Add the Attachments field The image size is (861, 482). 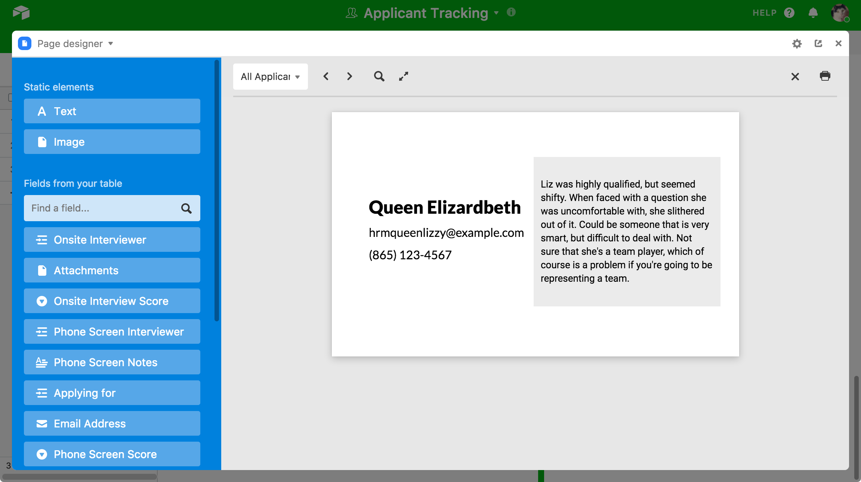click(x=112, y=270)
